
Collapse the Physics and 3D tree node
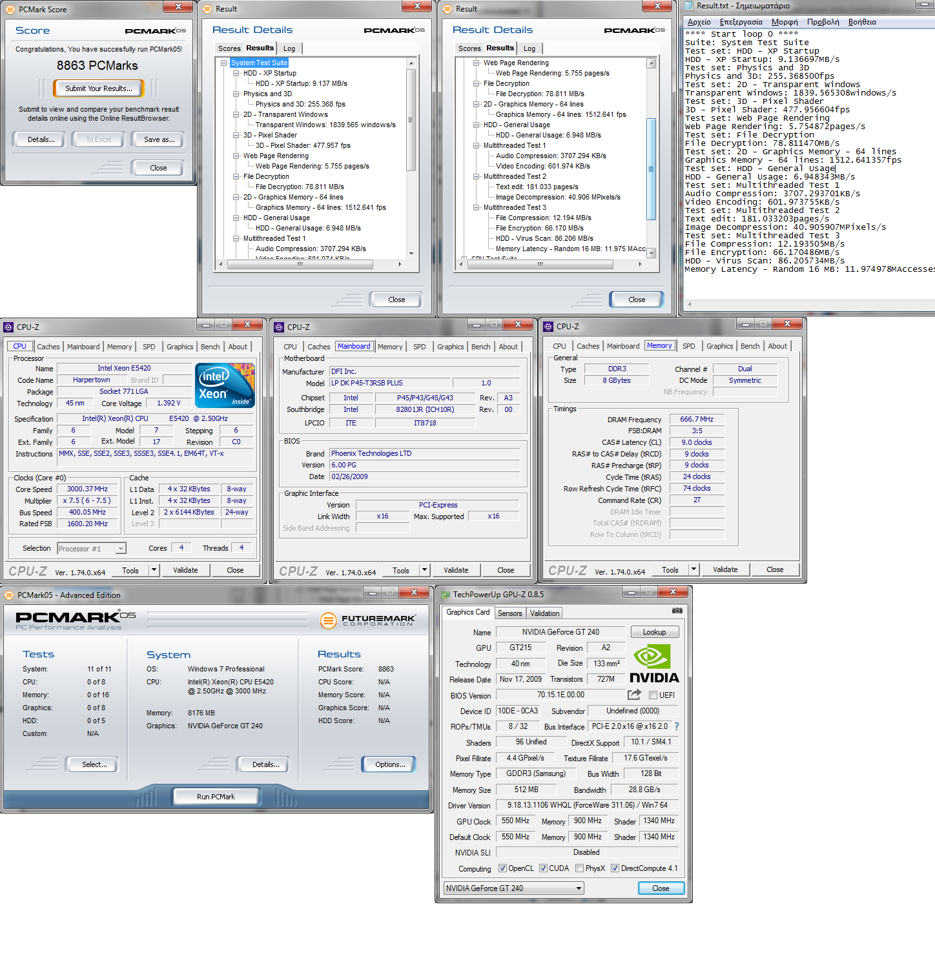click(236, 94)
